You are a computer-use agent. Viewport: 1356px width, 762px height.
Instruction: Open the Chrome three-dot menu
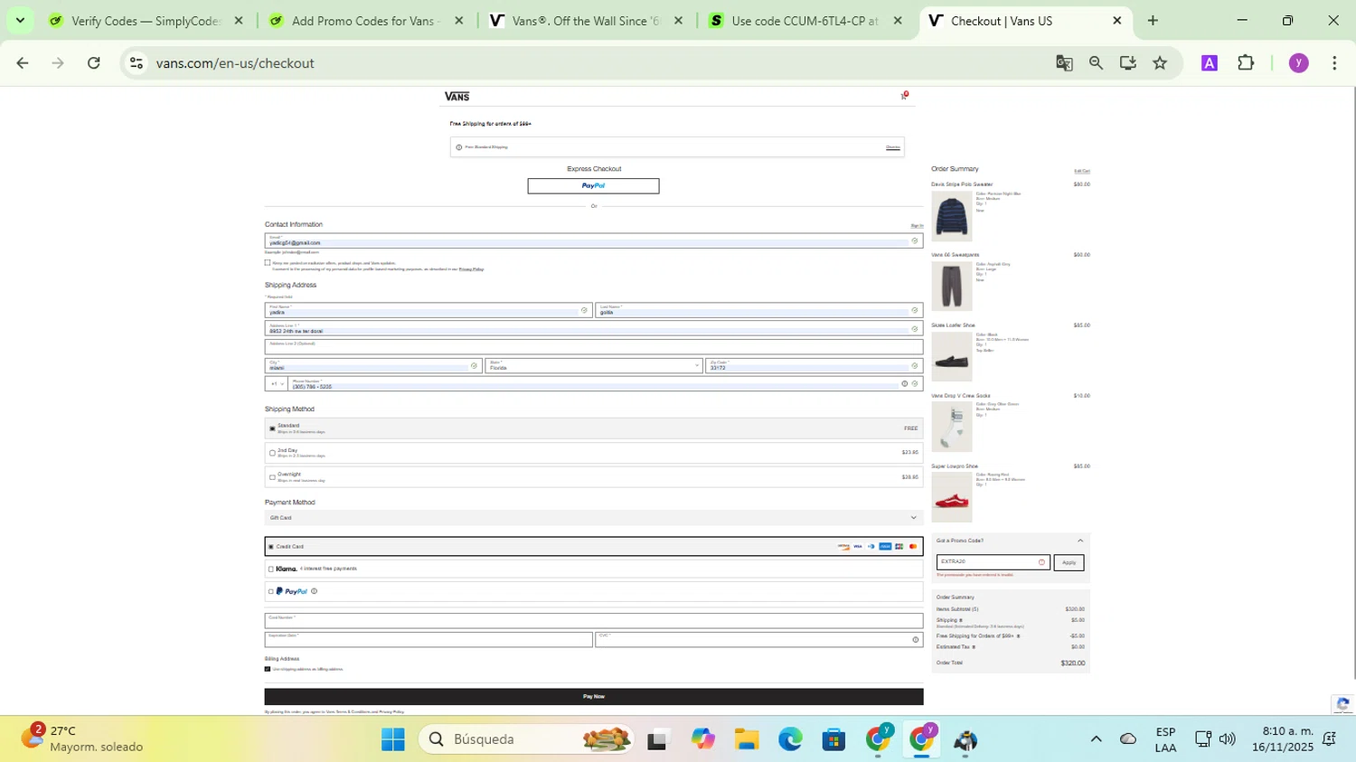1334,63
